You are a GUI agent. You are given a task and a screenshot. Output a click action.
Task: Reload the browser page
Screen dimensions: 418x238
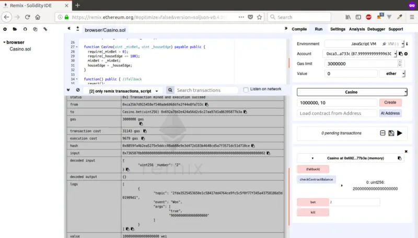click(x=27, y=17)
